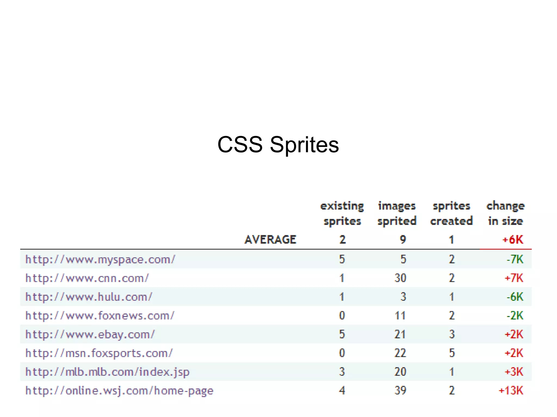Click the +2K value in foxsports row
Image resolution: width=557 pixels, height=417 pixels.
coord(514,353)
